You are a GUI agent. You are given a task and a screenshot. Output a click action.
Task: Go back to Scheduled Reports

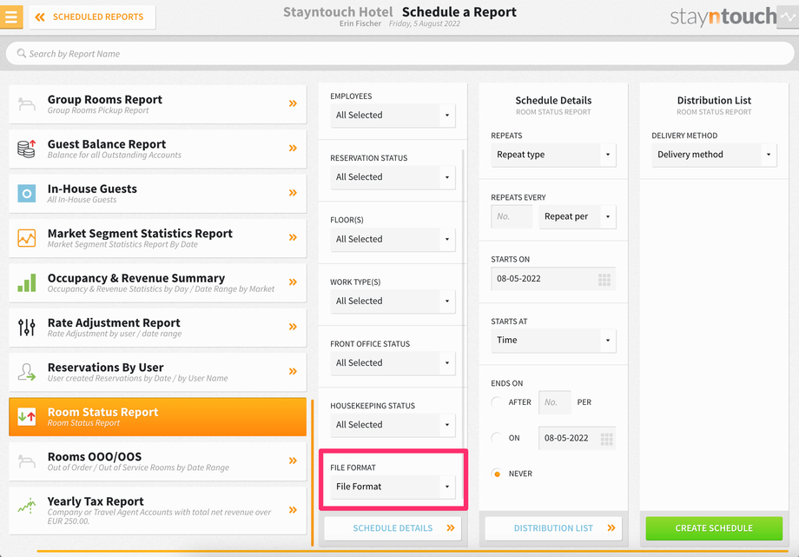92,17
